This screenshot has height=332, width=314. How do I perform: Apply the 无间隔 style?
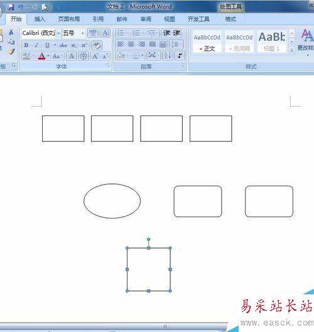click(x=239, y=42)
